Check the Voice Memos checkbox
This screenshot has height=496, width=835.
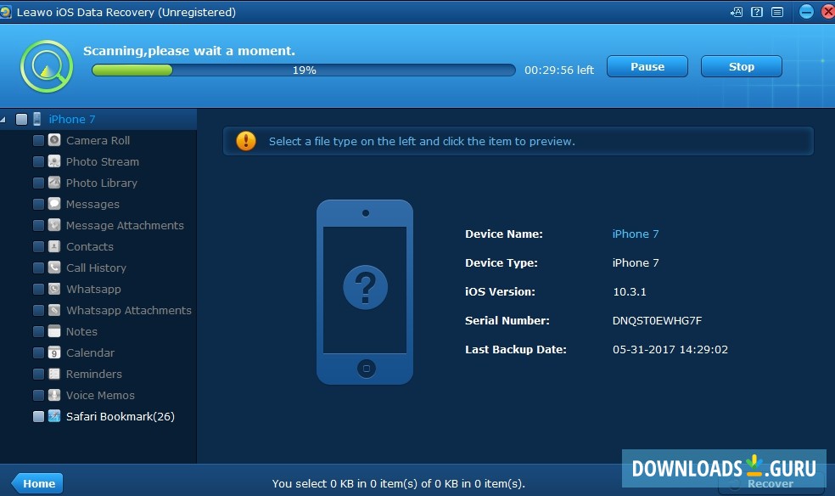pos(38,395)
